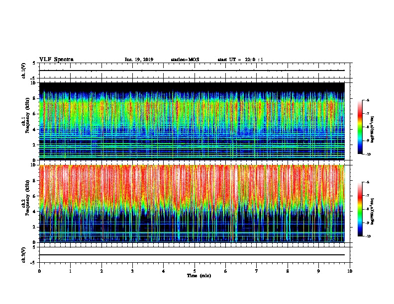Click the time axis tick label "0"
This screenshot has height=304, width=394.
pos(39,271)
